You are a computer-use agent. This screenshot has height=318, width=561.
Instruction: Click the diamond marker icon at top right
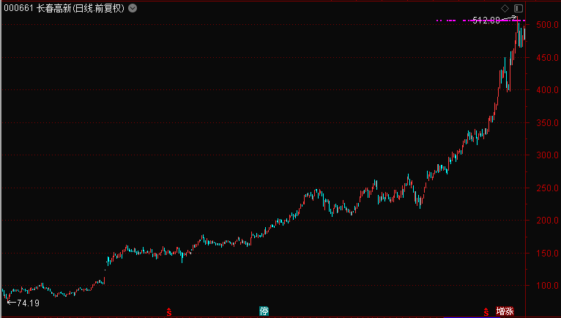click(x=505, y=8)
